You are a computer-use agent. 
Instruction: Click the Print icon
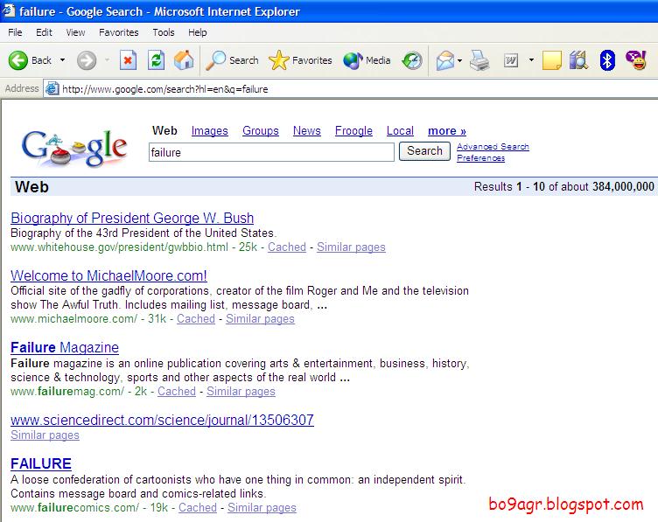tap(479, 60)
